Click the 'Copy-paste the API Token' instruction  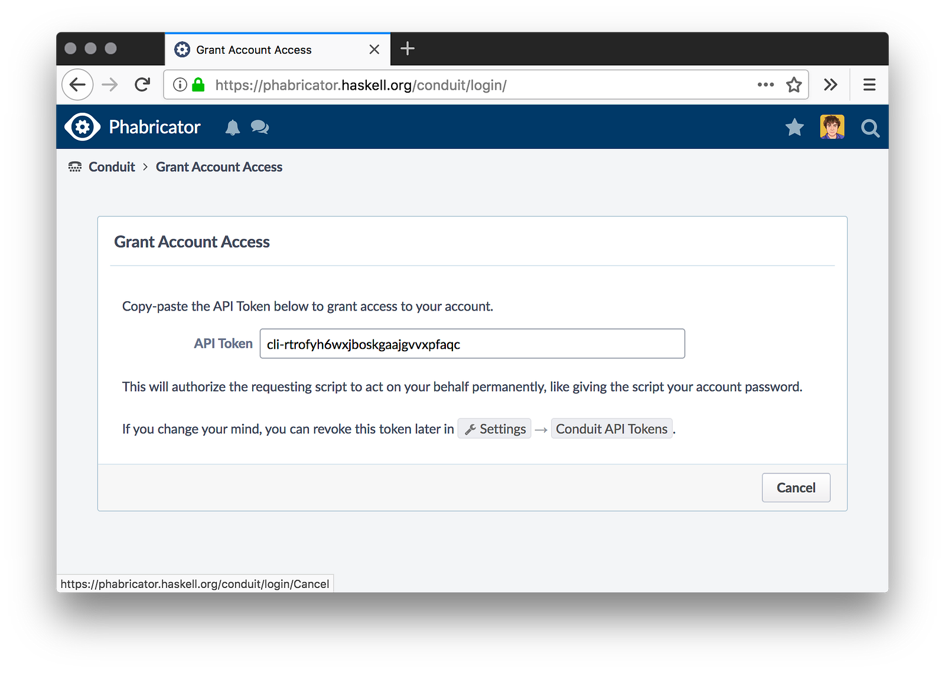click(308, 306)
